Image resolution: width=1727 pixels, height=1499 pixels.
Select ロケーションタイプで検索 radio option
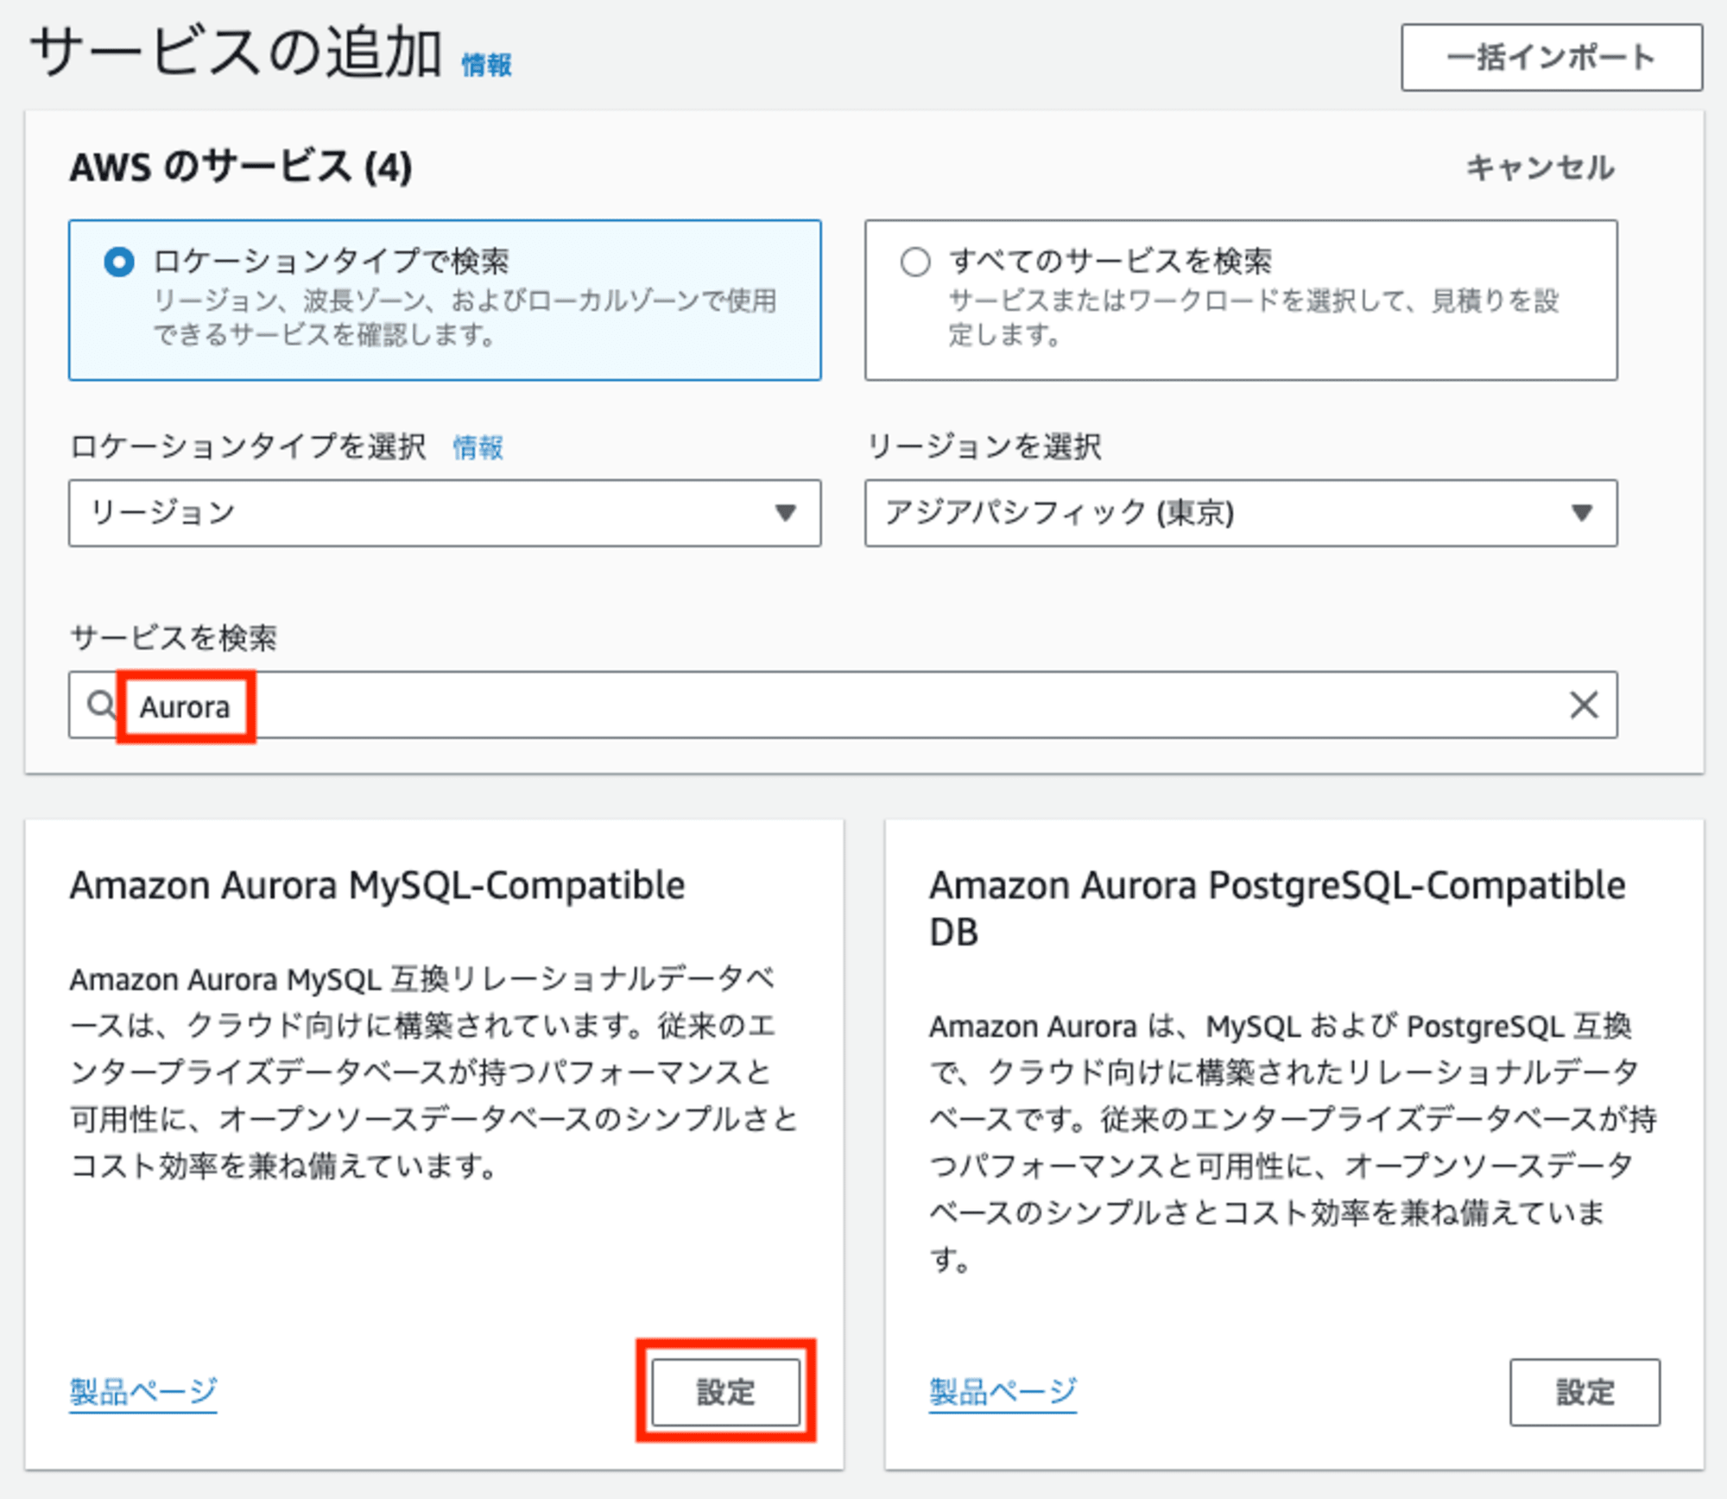coord(119,262)
